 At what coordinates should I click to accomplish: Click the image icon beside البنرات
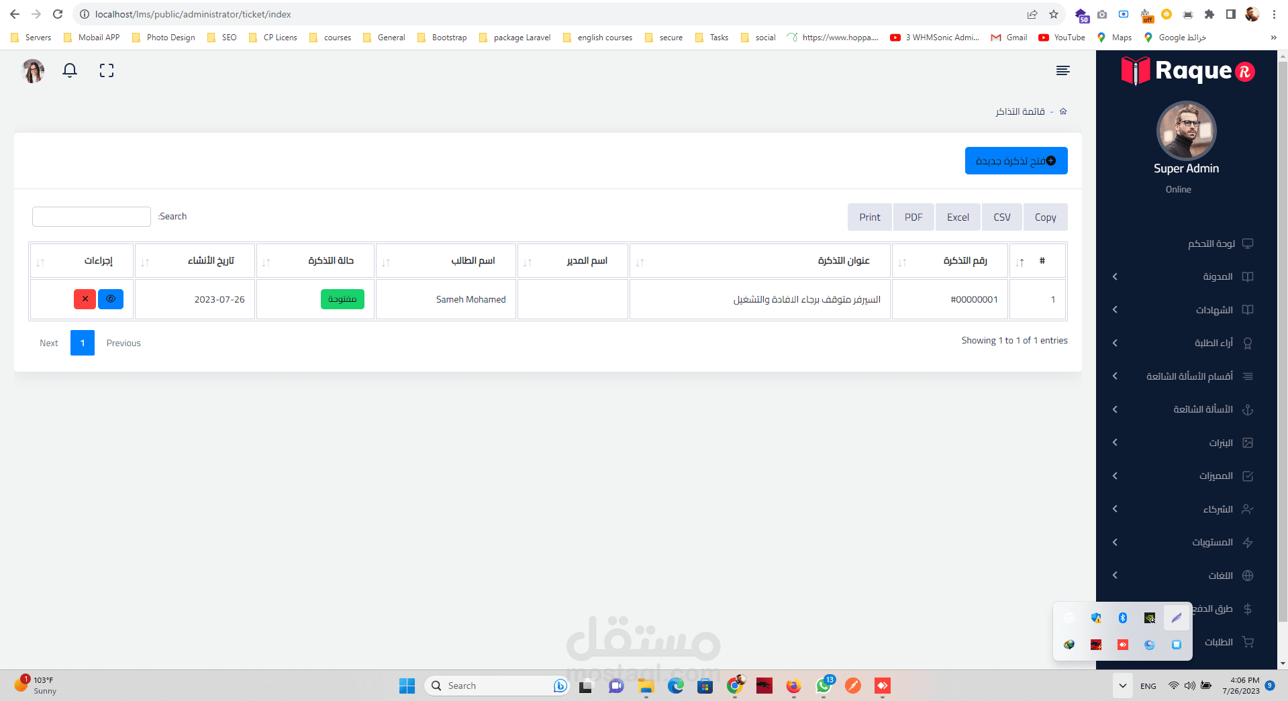coord(1248,443)
